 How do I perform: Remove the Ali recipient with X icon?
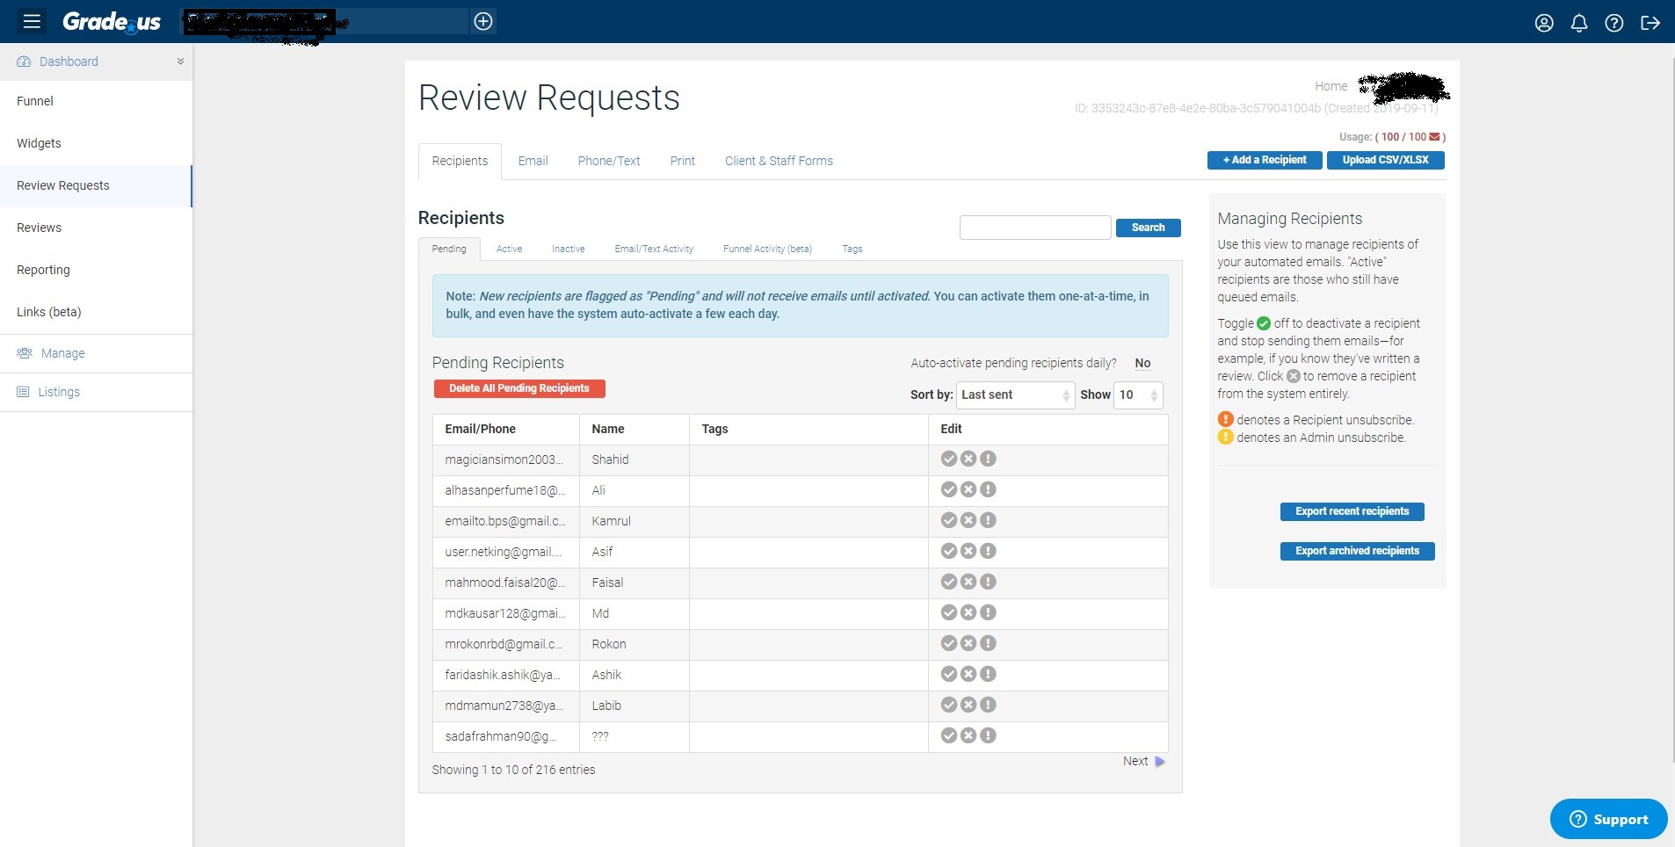click(968, 489)
